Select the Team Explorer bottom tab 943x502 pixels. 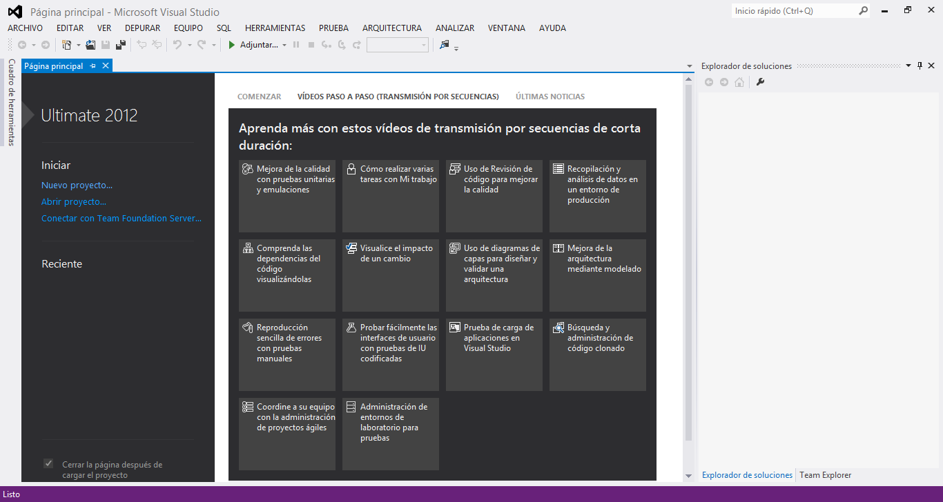(826, 475)
